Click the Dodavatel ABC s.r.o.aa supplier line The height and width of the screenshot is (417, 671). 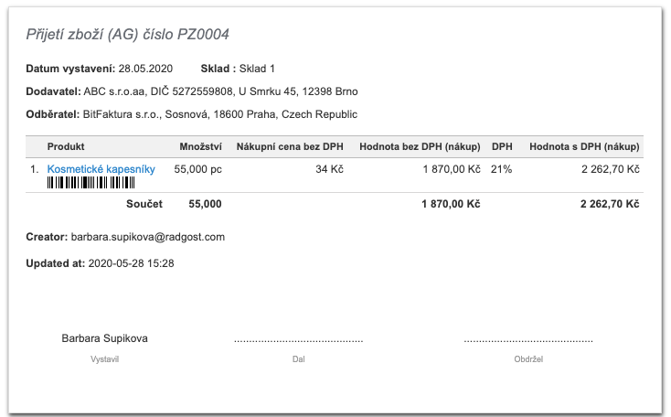pyautogui.click(x=192, y=91)
